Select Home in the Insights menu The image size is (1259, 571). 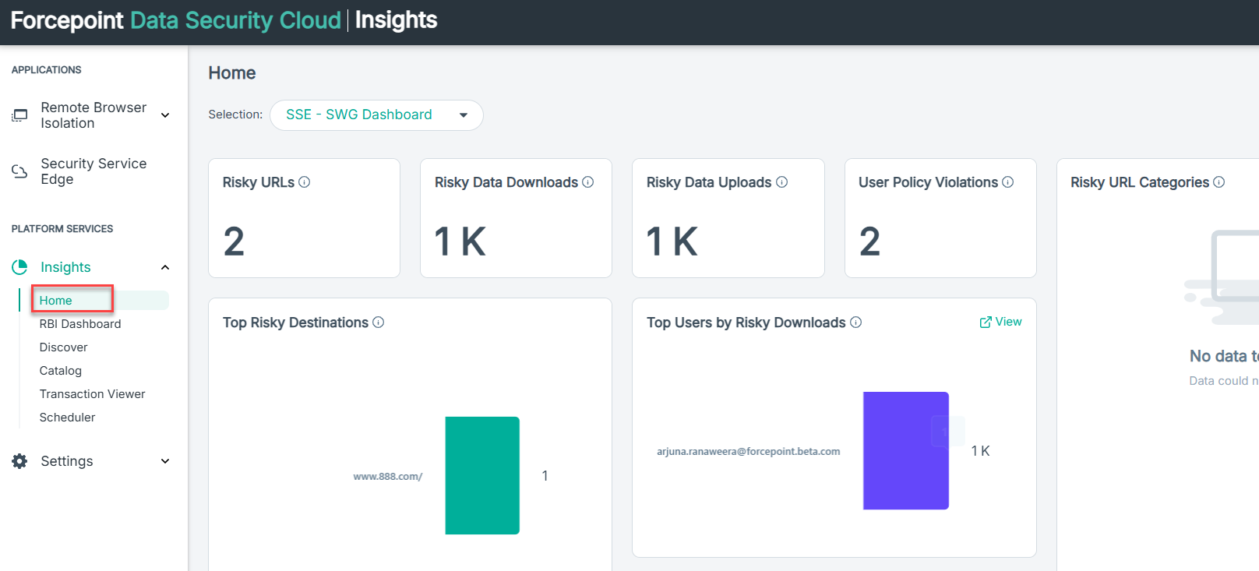click(56, 301)
